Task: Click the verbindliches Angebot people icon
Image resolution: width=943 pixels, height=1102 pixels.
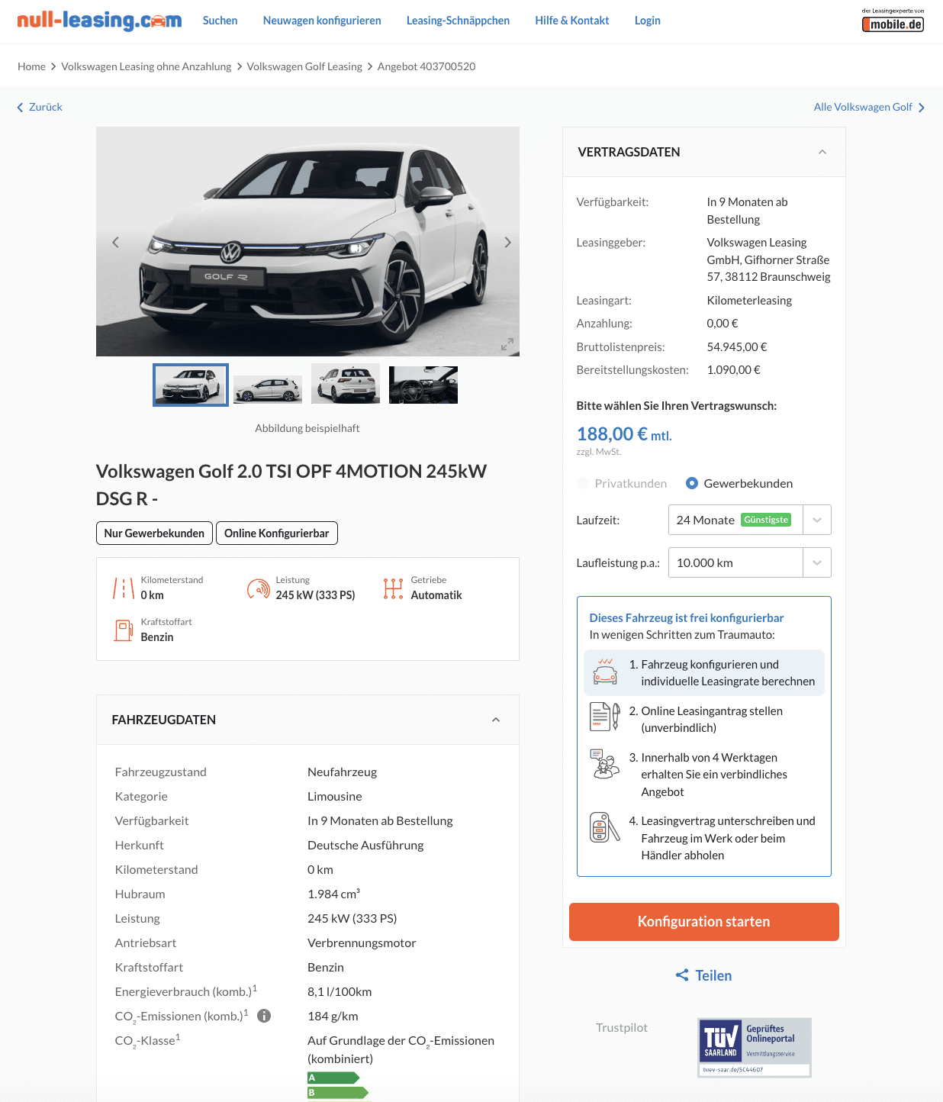Action: point(605,763)
